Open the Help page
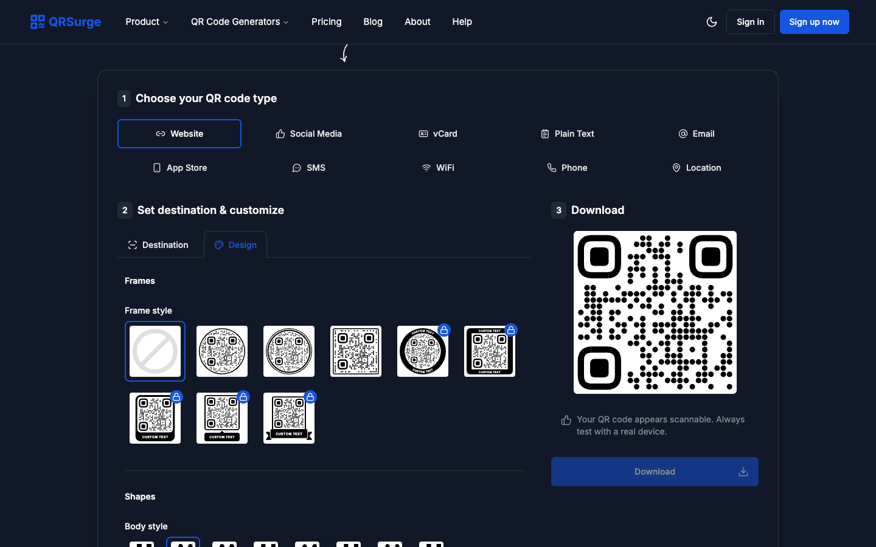876x547 pixels. coord(462,22)
